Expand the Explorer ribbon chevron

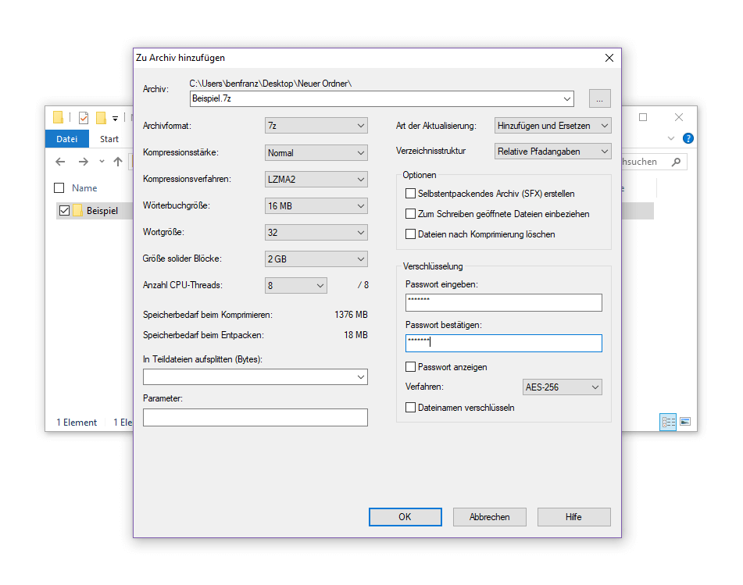pyautogui.click(x=671, y=138)
